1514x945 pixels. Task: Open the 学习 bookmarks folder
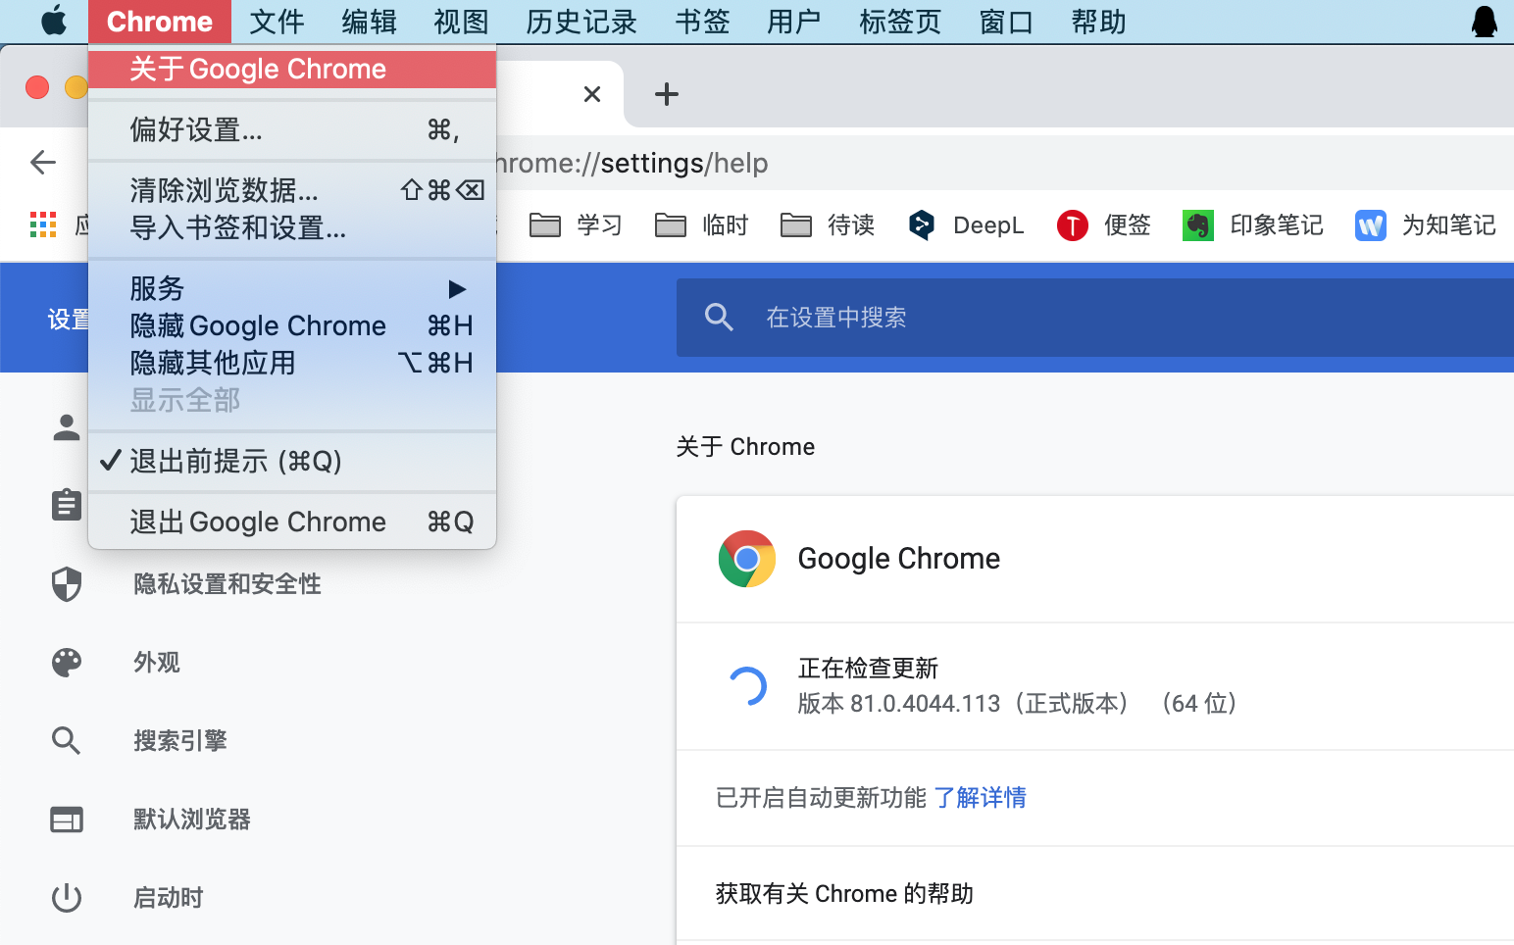(x=576, y=225)
